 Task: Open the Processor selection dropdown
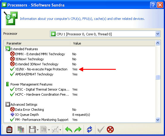[x=105, y=34]
